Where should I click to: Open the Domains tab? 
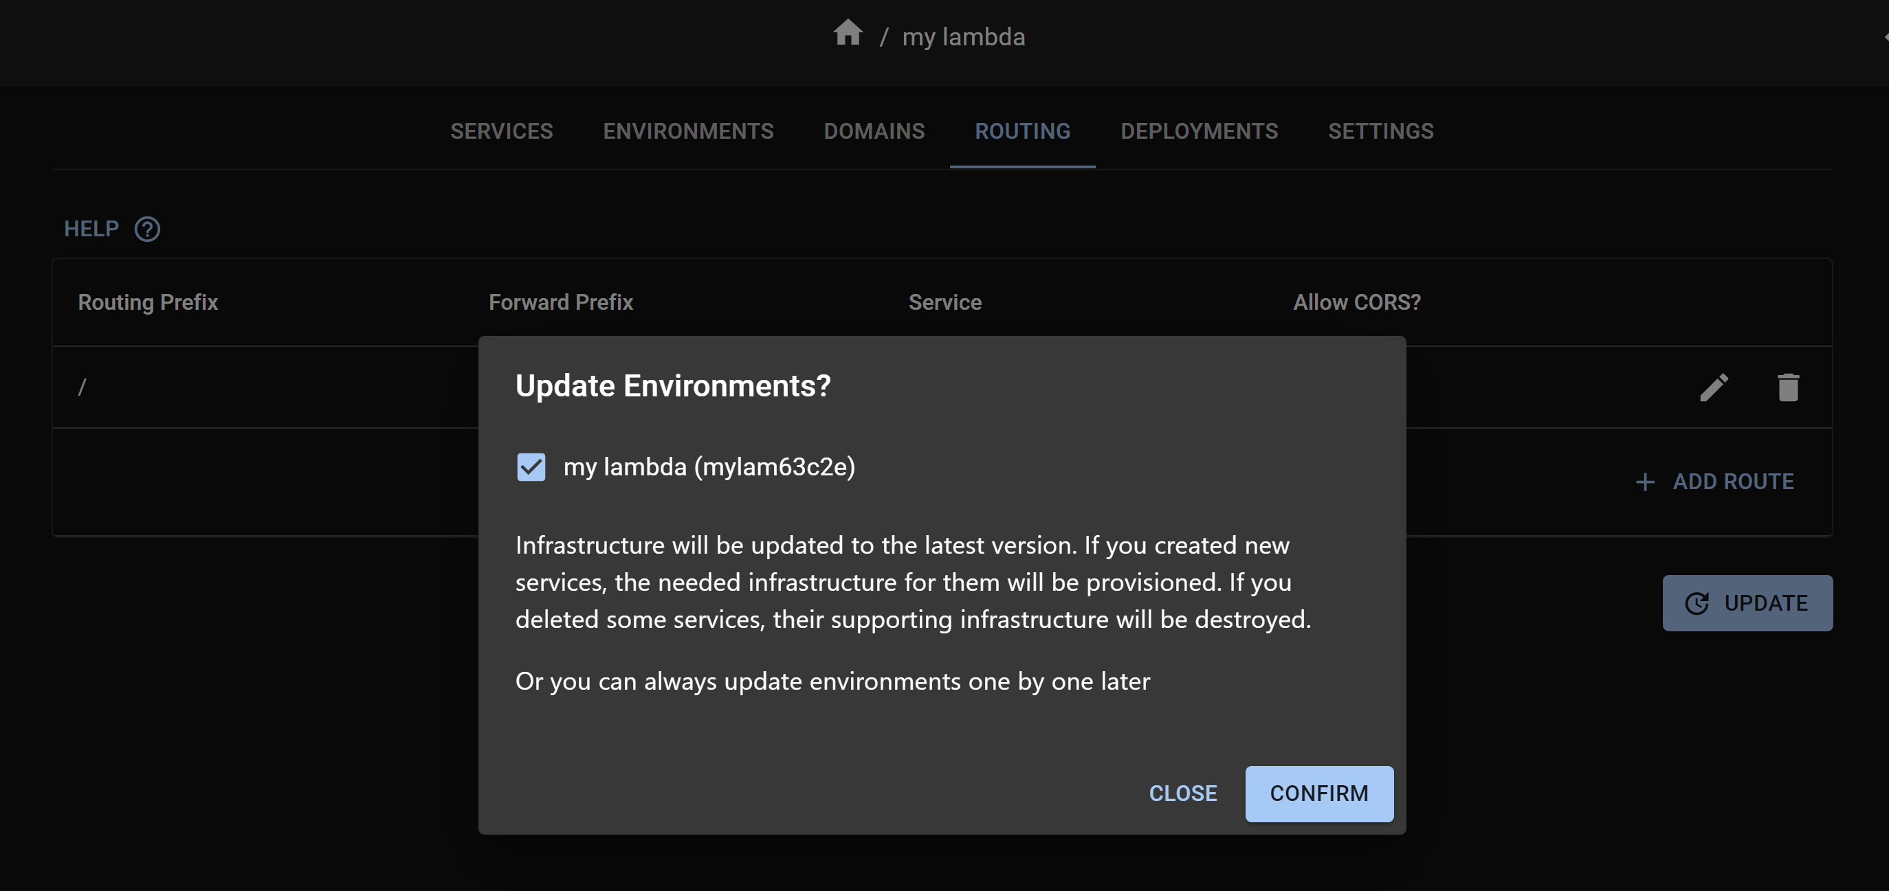point(874,131)
